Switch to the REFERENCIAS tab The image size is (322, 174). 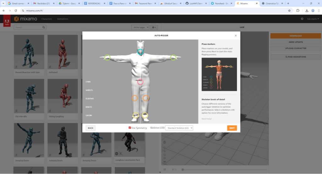94,3
